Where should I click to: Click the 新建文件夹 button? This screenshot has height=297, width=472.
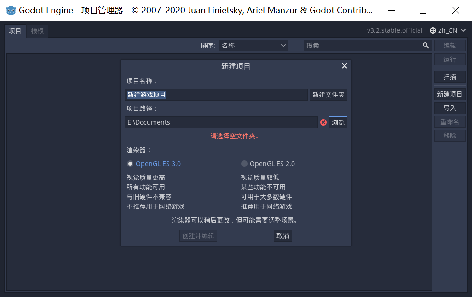pos(328,95)
